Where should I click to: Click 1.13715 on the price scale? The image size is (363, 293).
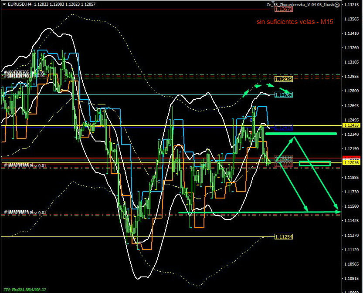point(351,5)
